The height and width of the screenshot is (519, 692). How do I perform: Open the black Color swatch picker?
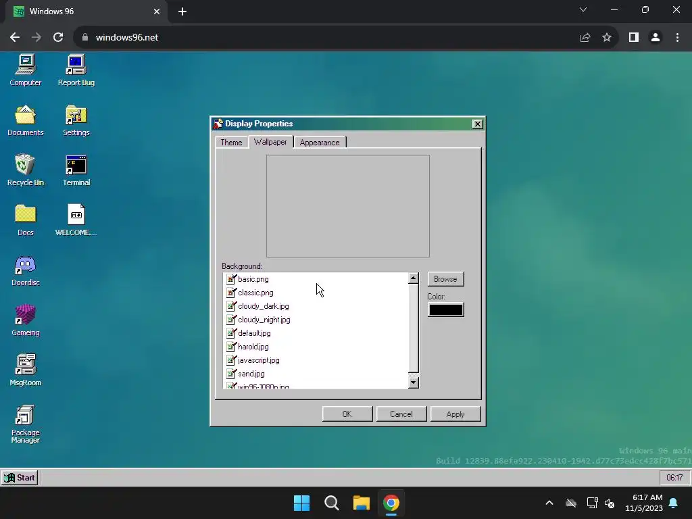click(x=446, y=310)
